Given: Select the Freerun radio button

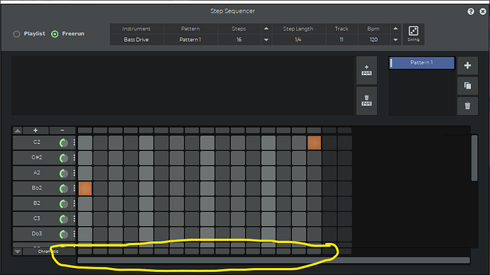Looking at the screenshot, I should 55,34.
